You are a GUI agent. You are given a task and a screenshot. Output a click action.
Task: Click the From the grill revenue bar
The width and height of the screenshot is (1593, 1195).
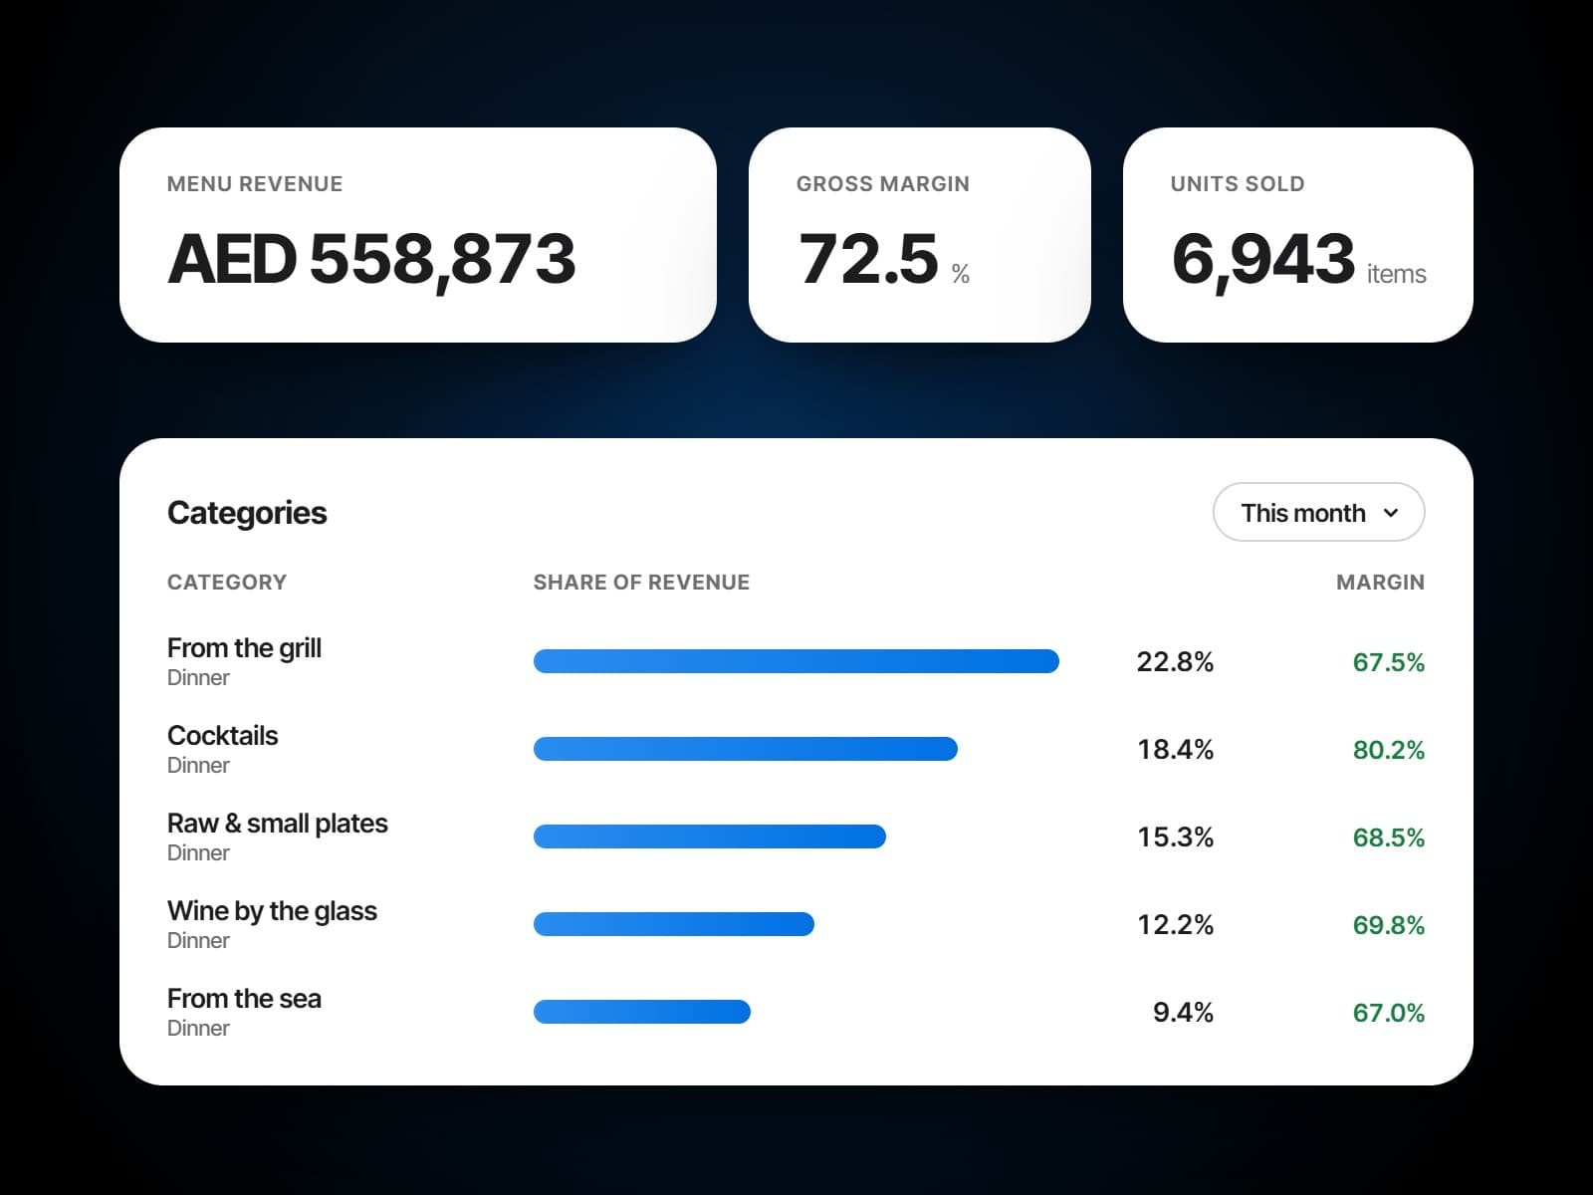[796, 661]
